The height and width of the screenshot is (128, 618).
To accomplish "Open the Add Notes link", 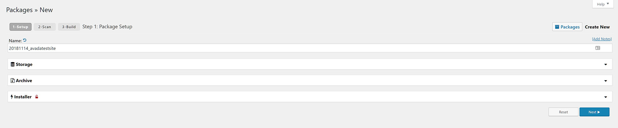I will pos(602,39).
